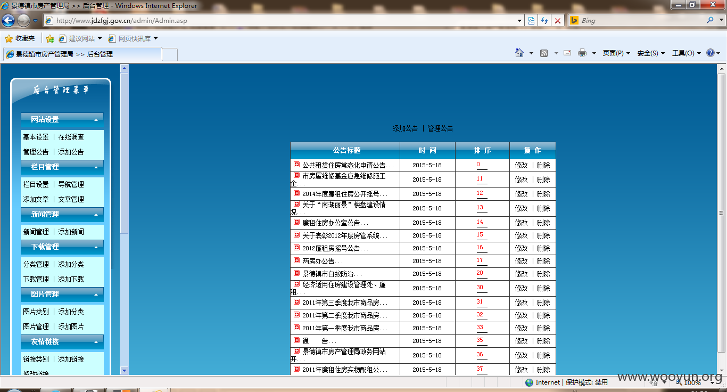
Task: Click the sidebar frame scroll-down arrow
Action: point(124,370)
